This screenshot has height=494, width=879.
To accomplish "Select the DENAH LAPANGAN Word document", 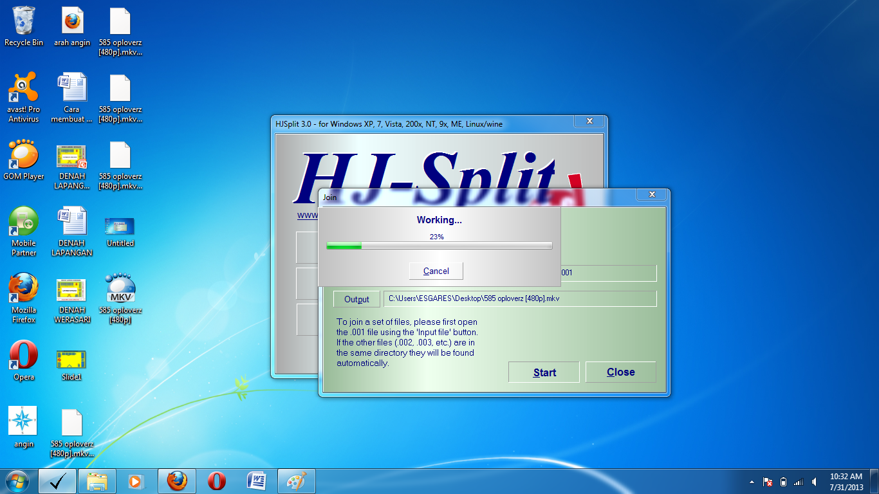I will pyautogui.click(x=72, y=231).
